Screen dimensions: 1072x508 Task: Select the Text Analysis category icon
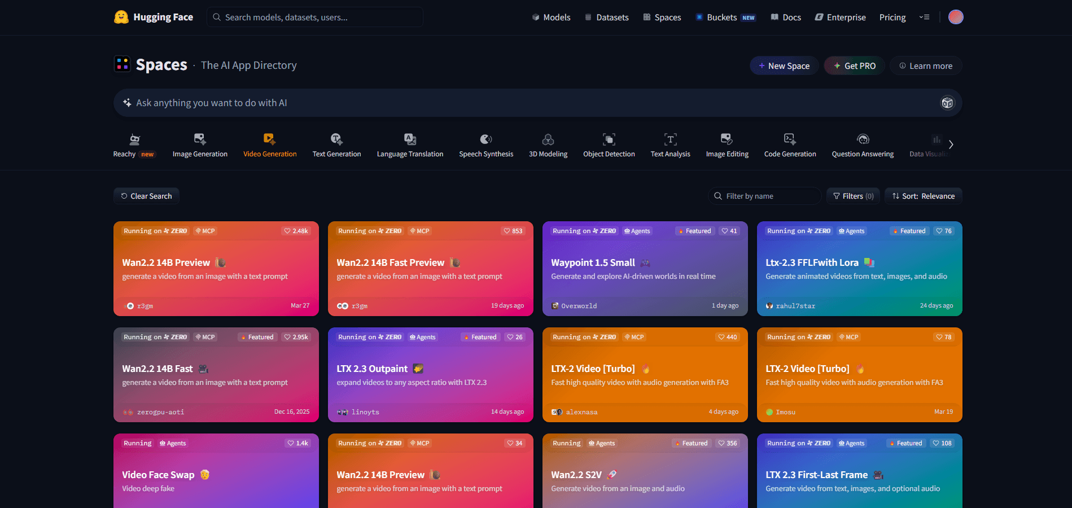(x=670, y=139)
